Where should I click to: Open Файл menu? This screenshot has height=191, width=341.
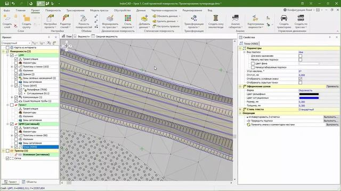[7, 10]
